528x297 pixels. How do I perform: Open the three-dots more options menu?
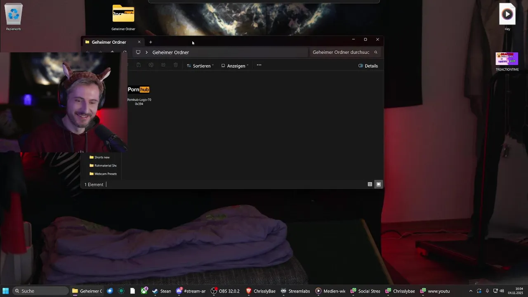(259, 65)
